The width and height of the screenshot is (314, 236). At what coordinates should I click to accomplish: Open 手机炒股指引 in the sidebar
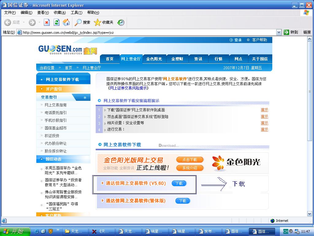point(56,120)
